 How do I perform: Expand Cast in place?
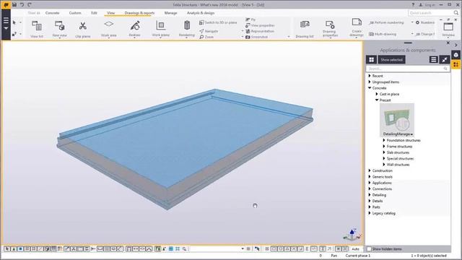377,94
